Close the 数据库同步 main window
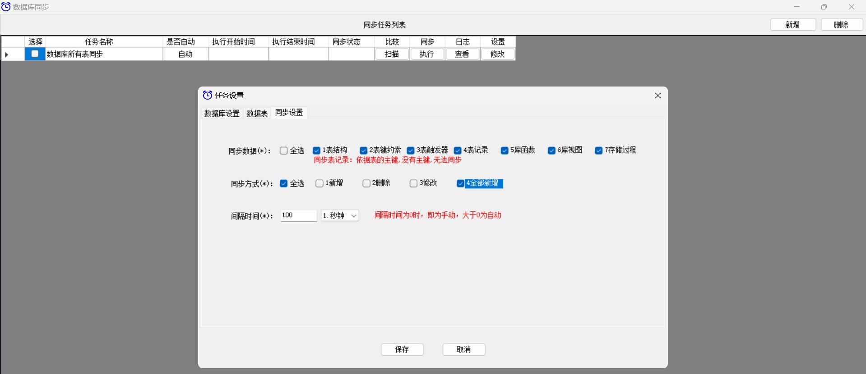 (852, 7)
